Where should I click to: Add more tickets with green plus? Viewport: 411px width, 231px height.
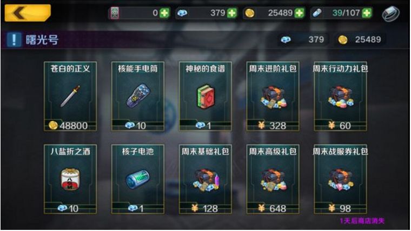point(164,13)
